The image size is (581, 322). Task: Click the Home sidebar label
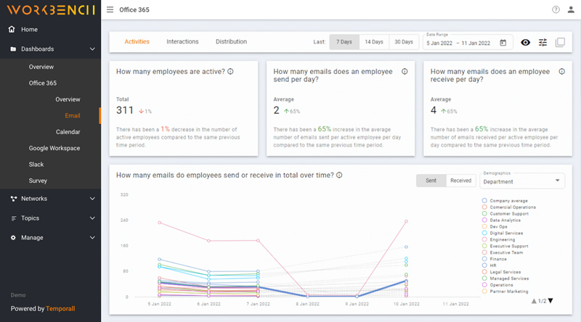tap(29, 30)
